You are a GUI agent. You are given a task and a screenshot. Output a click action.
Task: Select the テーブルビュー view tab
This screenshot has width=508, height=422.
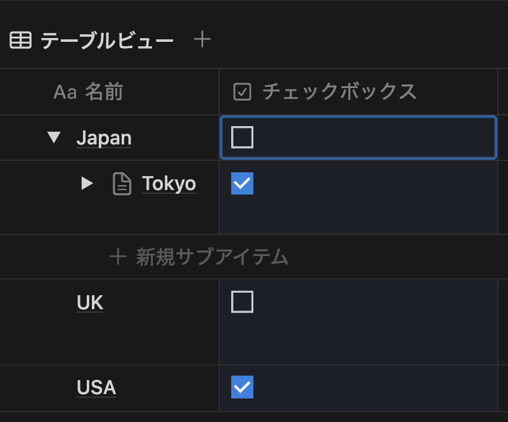[x=106, y=41]
